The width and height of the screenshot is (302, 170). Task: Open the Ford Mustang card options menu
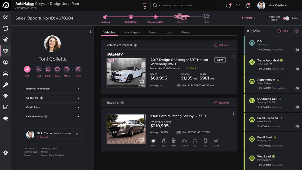pos(234,114)
